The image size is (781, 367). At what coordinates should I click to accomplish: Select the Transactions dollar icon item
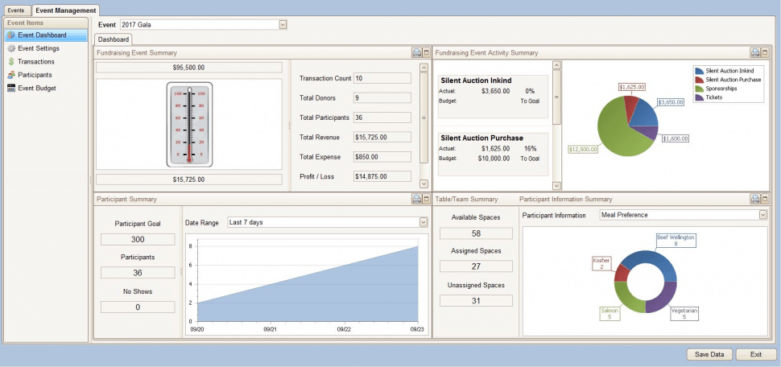(35, 61)
